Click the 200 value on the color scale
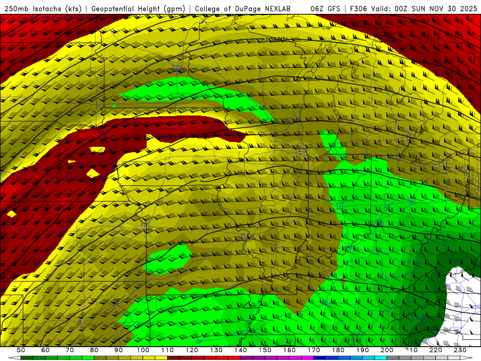 click(387, 350)
